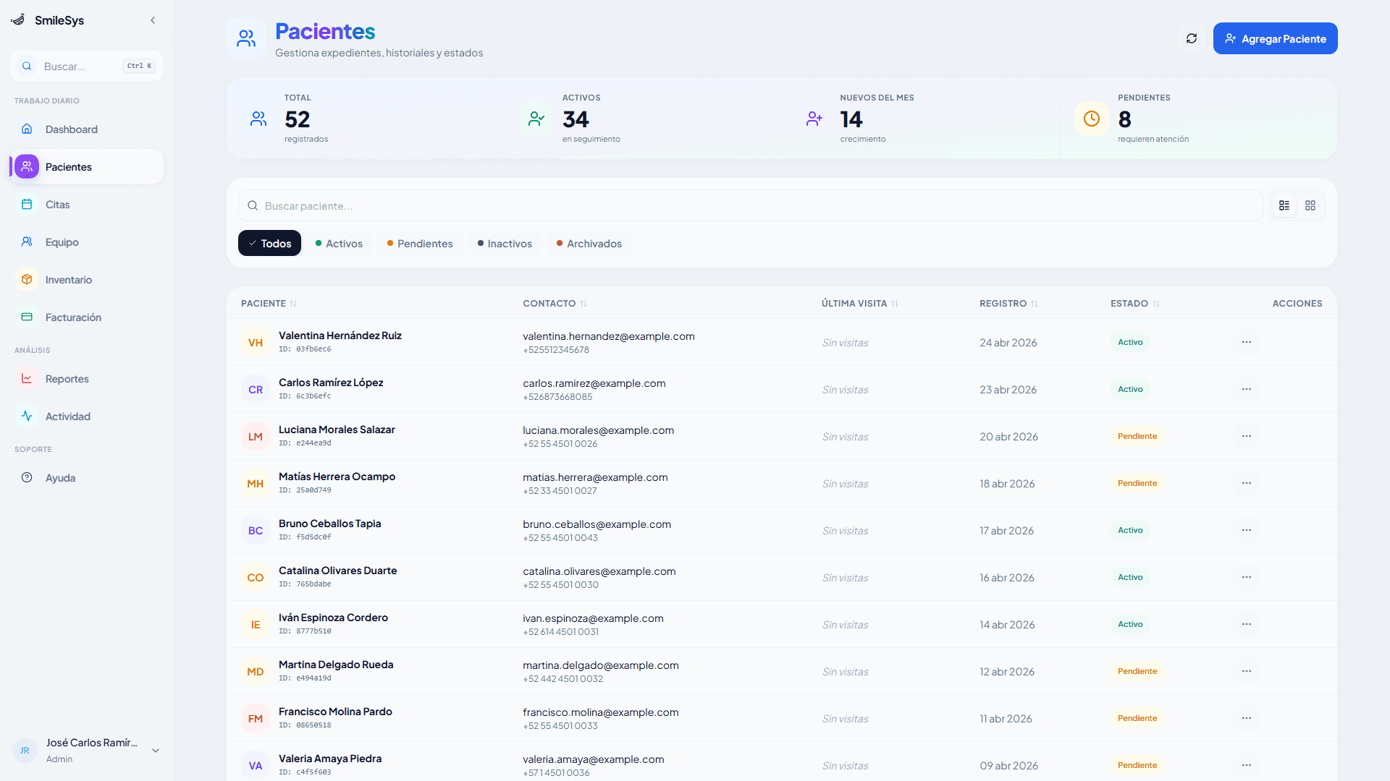This screenshot has width=1390, height=781.
Task: Switch to list view layout
Action: pyautogui.click(x=1284, y=205)
